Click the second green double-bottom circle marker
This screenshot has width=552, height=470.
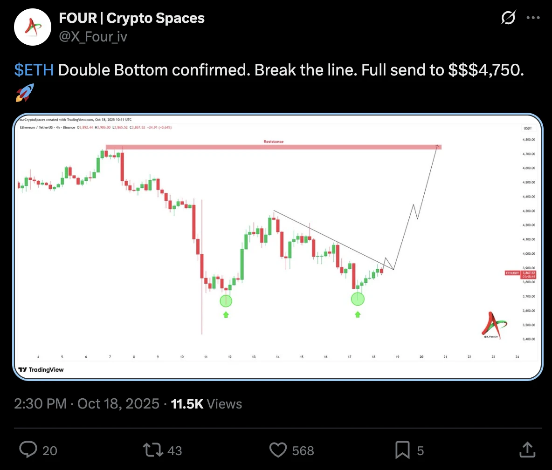pyautogui.click(x=358, y=299)
